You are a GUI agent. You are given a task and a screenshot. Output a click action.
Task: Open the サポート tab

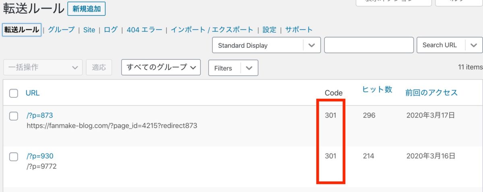coord(299,30)
